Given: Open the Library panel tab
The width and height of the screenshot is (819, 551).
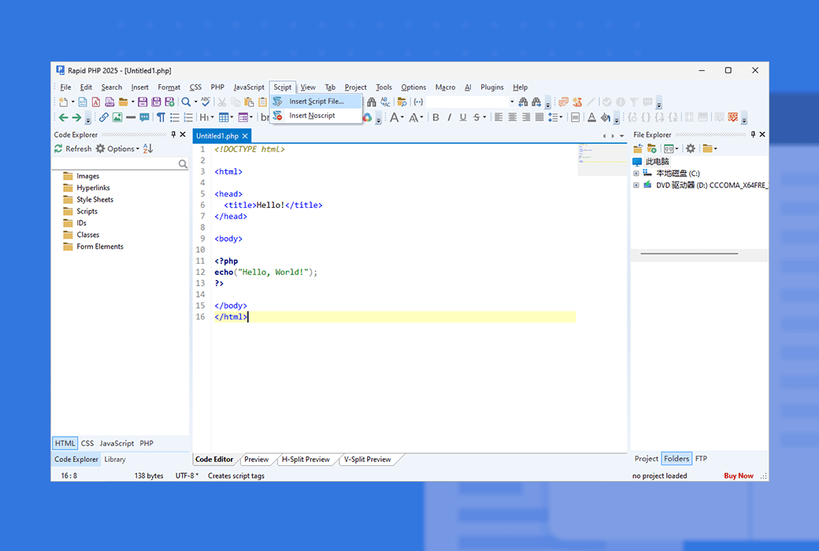Looking at the screenshot, I should (x=115, y=460).
